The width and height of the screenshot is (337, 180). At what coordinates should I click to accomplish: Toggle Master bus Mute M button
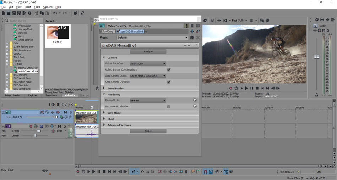(x=324, y=30)
